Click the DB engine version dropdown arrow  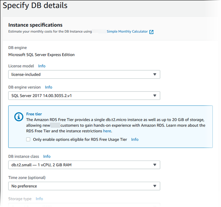155,96
